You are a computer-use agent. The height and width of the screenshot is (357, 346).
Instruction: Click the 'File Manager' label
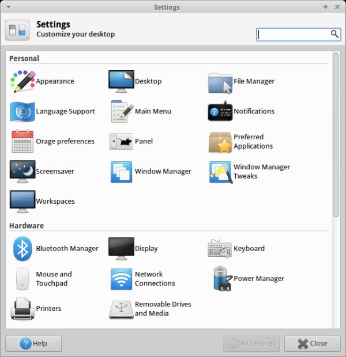click(x=254, y=81)
